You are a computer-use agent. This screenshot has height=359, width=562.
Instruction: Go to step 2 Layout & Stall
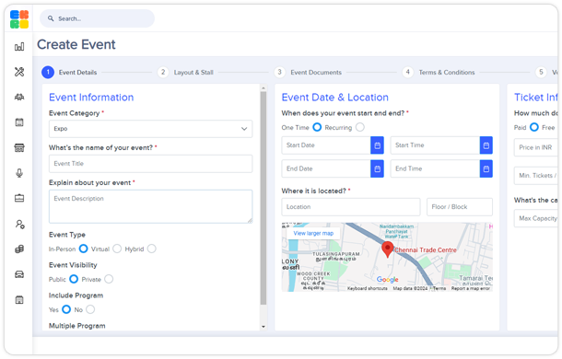[x=186, y=73]
